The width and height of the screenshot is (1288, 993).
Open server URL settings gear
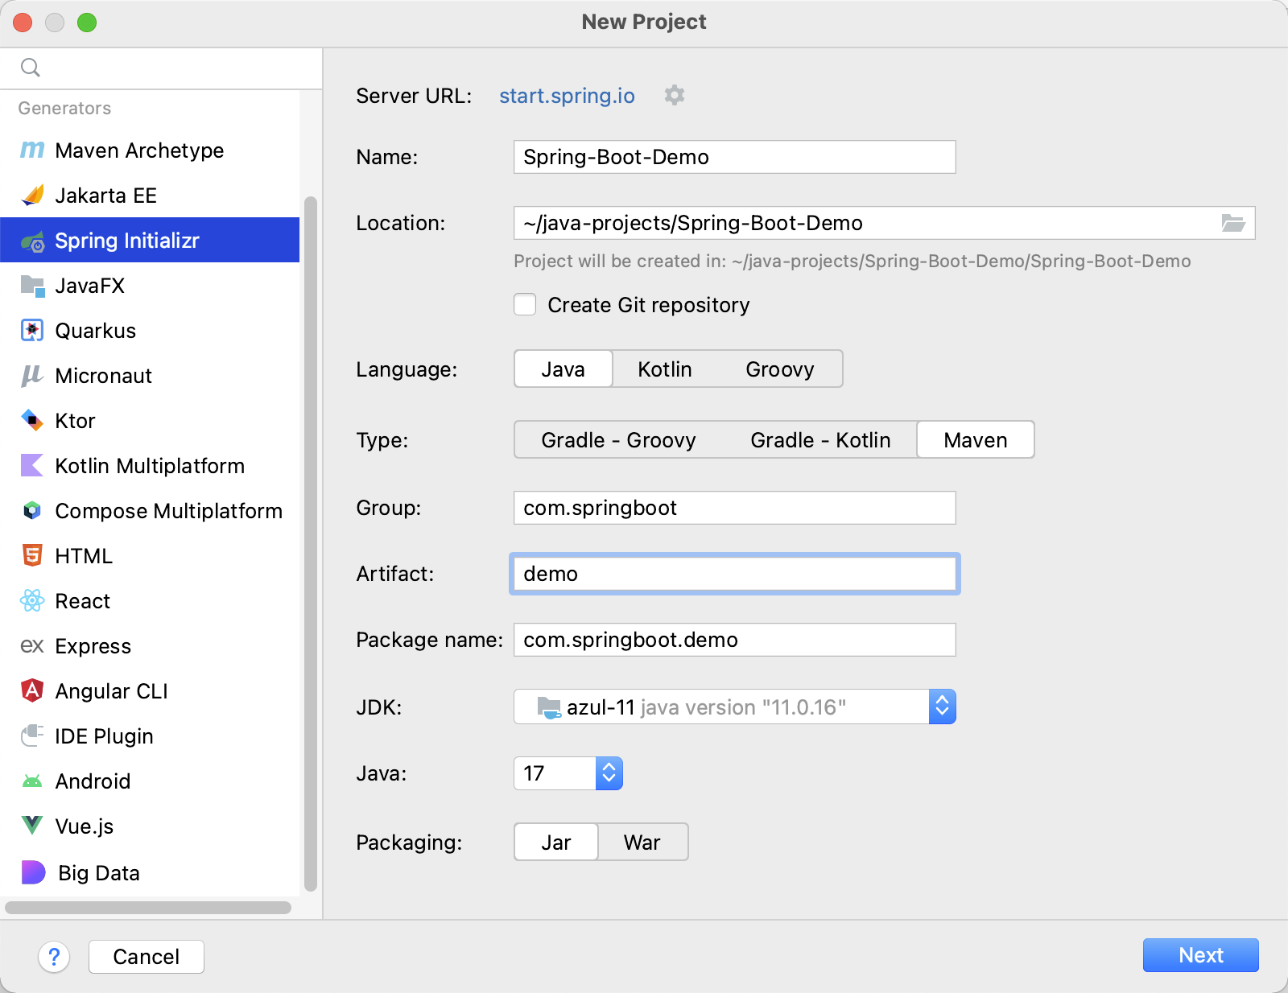coord(675,96)
